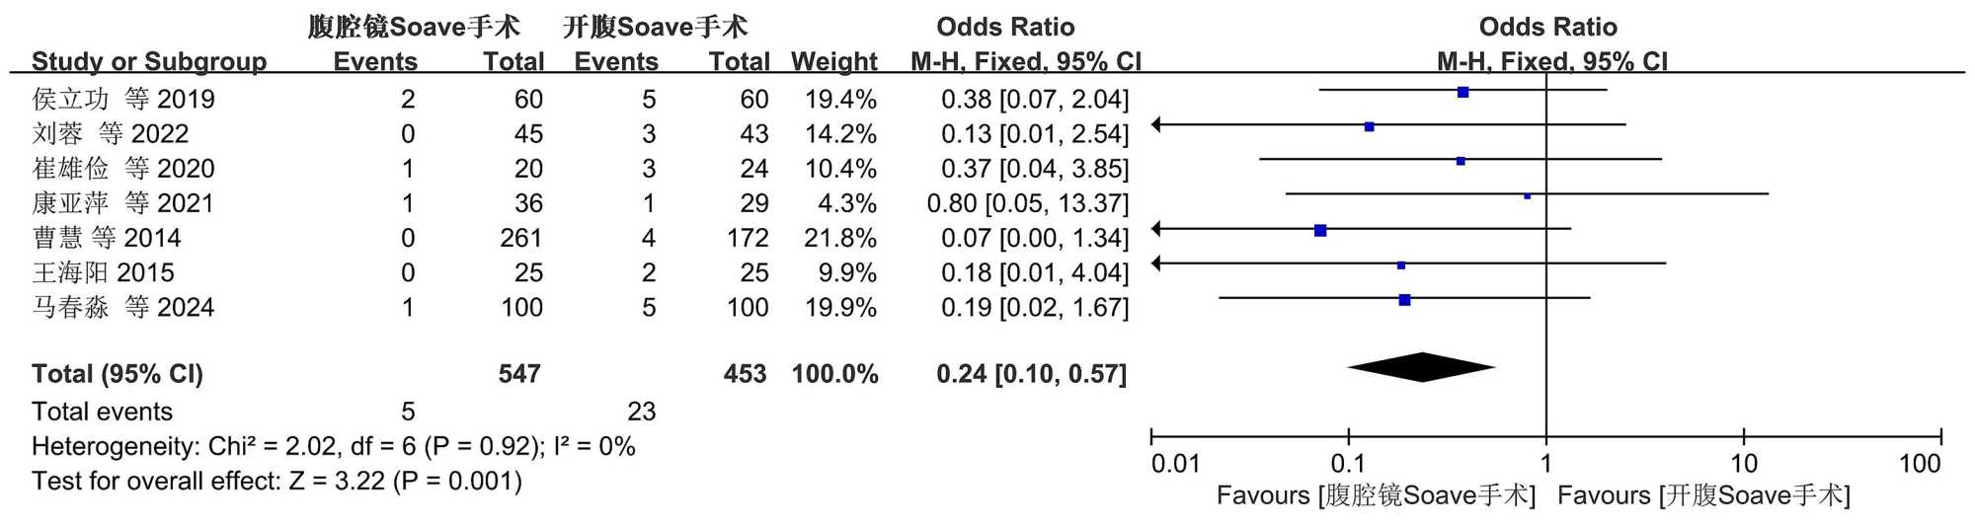1975x527 pixels.
Task: Click the left arrowhead on 王海阳 2015 interval
Action: [x=1157, y=263]
